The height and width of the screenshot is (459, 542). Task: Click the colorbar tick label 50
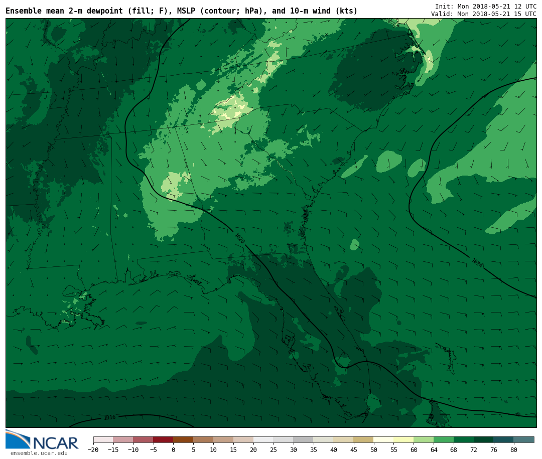point(373,449)
